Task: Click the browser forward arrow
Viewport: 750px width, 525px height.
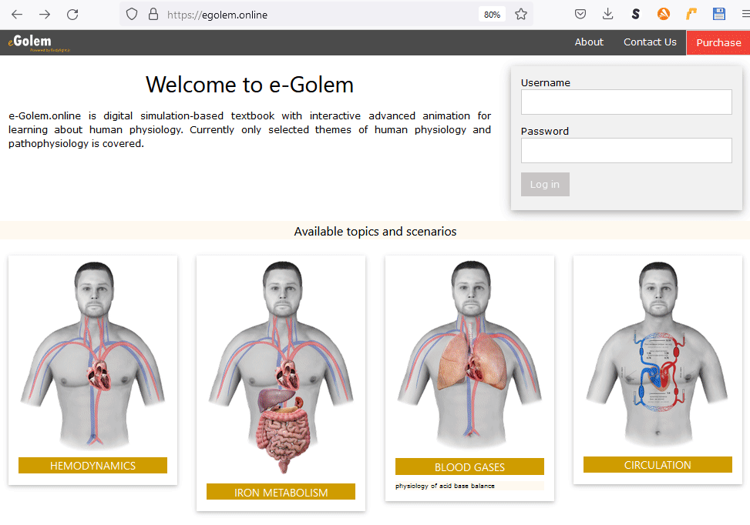Action: pos(45,14)
